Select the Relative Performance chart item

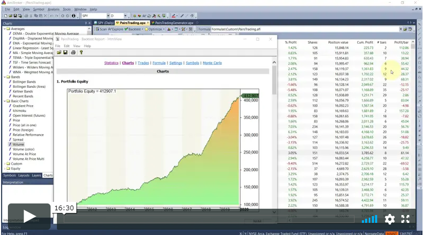tap(28, 135)
